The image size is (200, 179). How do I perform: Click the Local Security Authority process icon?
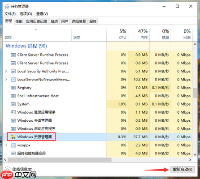(13, 72)
